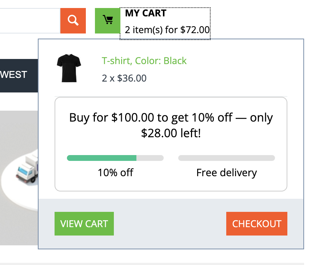315x265 pixels.
Task: Click the search input field
Action: (x=29, y=21)
